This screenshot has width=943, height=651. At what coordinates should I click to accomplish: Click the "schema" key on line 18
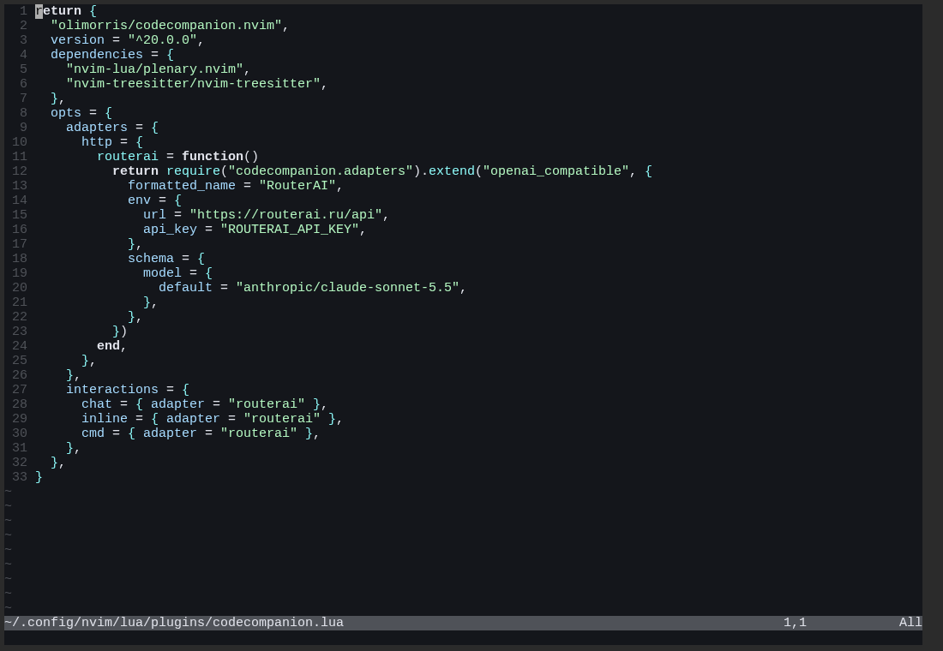pos(151,259)
